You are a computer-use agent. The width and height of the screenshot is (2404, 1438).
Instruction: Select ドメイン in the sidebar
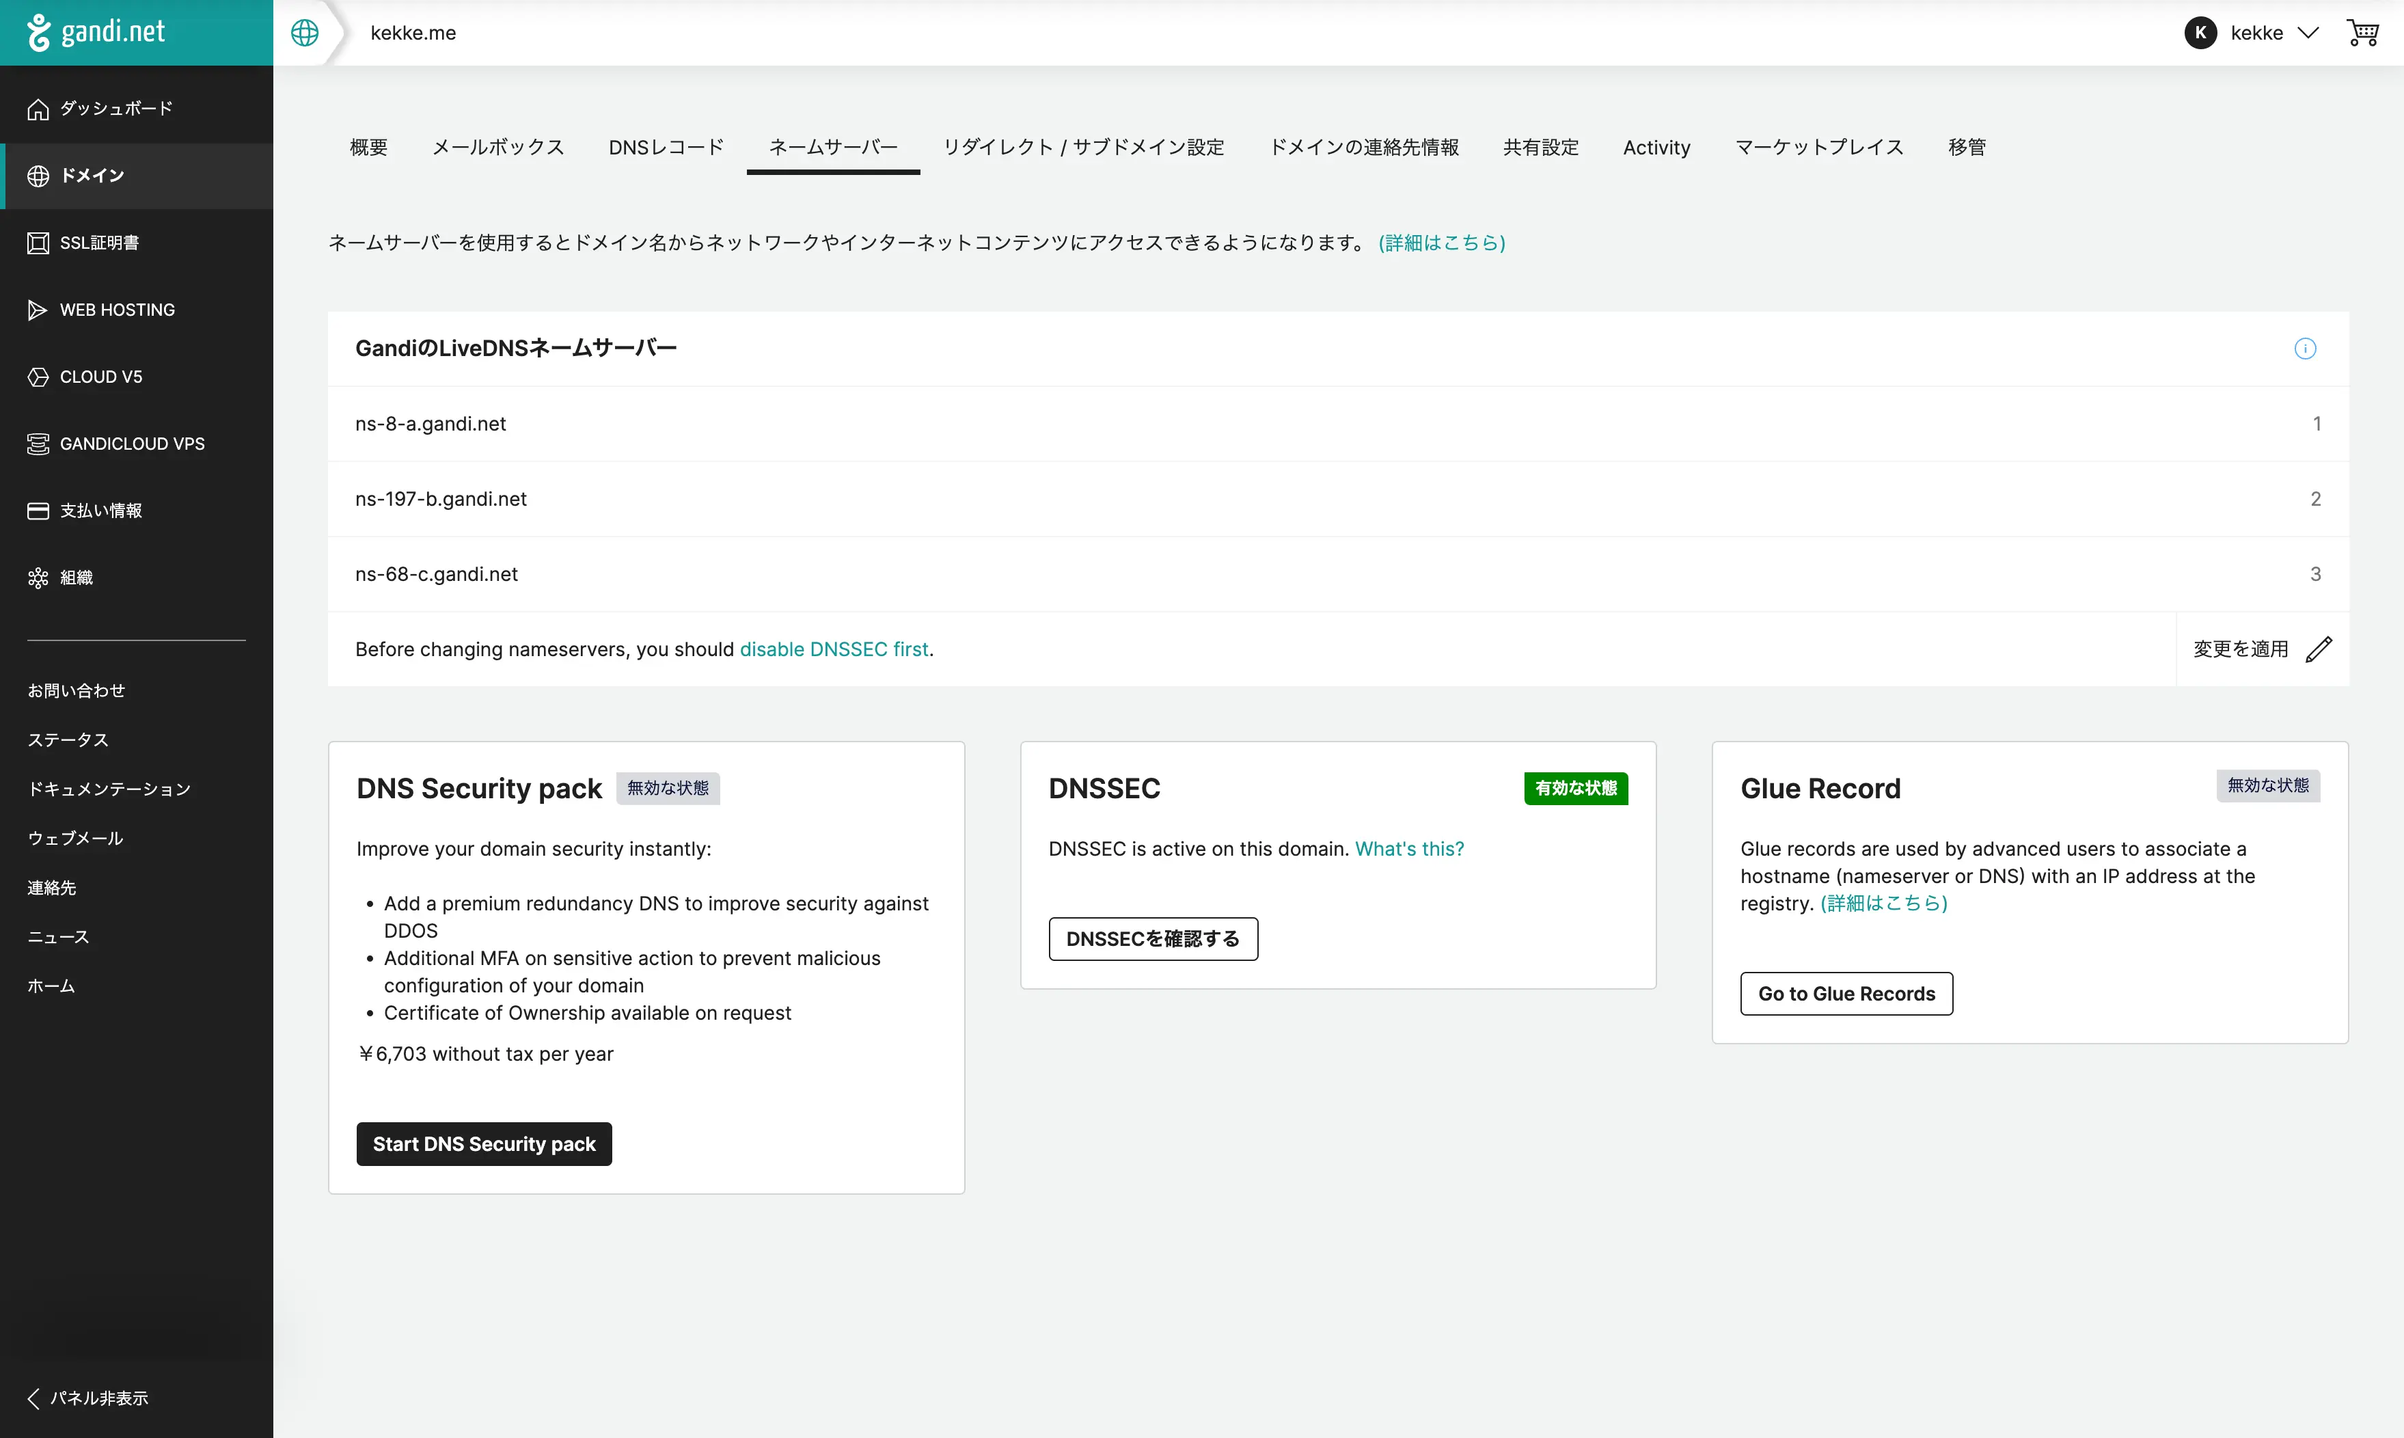[137, 176]
